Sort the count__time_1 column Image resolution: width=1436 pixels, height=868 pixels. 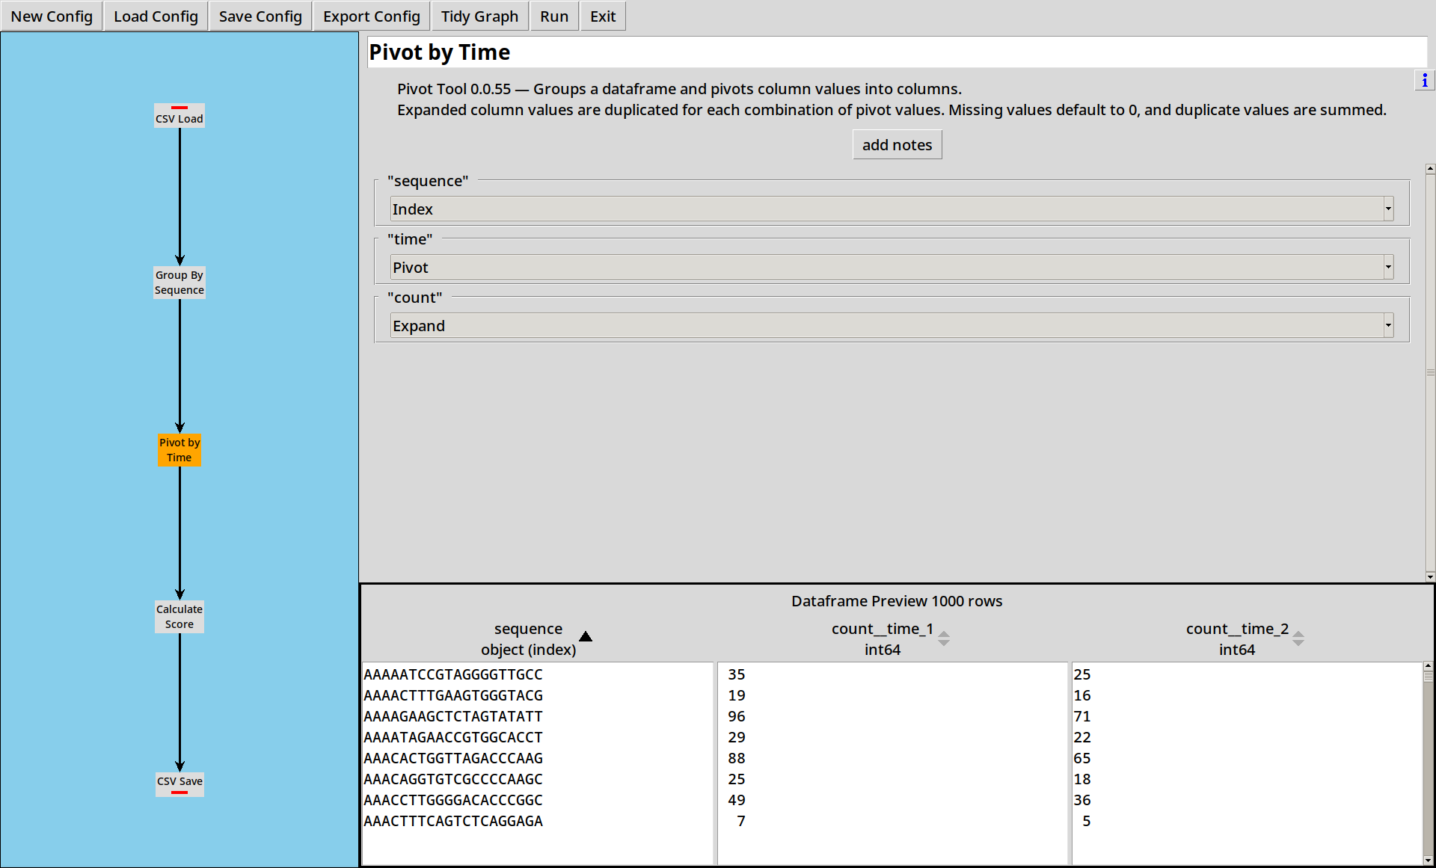pos(944,638)
